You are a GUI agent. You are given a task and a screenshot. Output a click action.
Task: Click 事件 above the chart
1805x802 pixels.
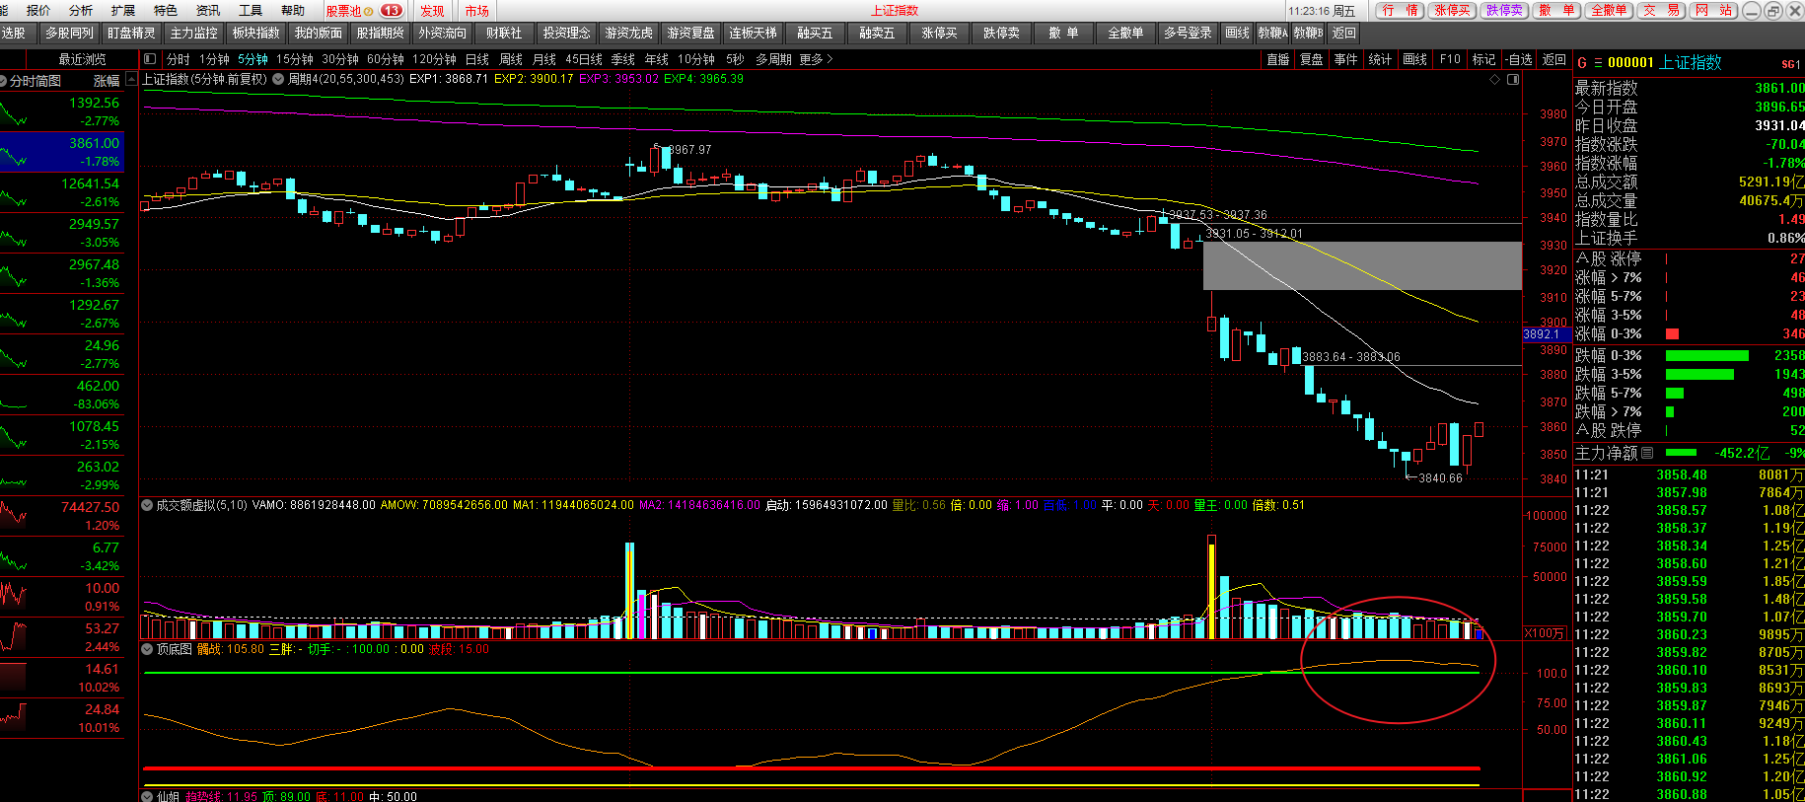point(1346,59)
